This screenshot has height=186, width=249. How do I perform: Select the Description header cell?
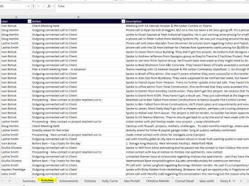187,21
